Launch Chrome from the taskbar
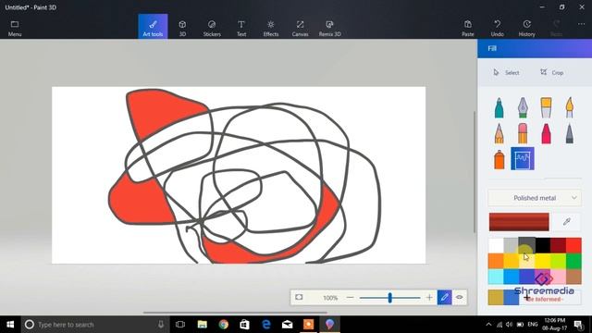The image size is (592, 333). click(224, 325)
